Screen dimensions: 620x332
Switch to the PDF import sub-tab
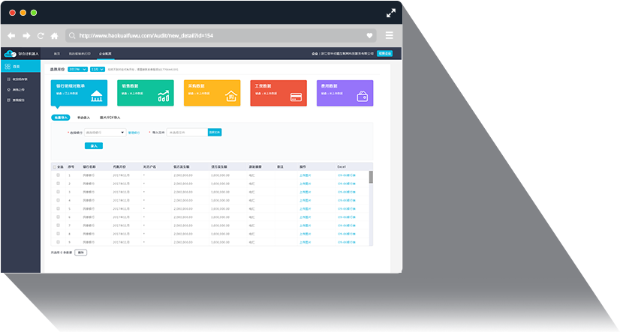(x=110, y=118)
